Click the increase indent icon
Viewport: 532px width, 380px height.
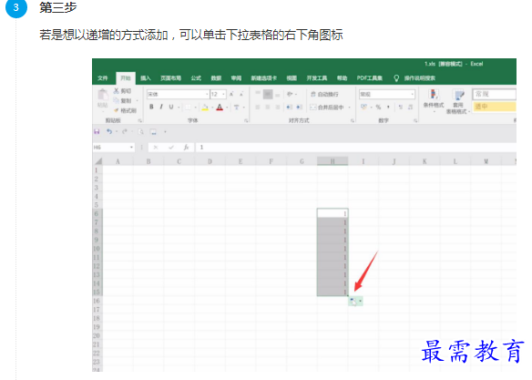[299, 108]
